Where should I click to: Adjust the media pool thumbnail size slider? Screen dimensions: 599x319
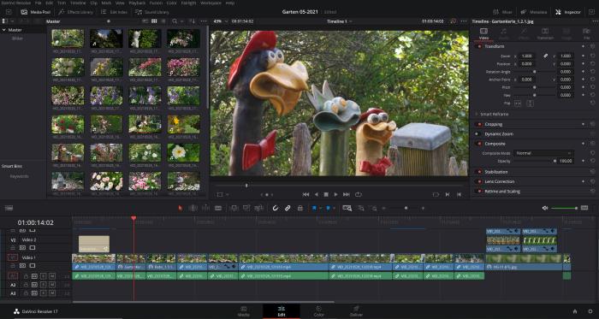click(109, 21)
